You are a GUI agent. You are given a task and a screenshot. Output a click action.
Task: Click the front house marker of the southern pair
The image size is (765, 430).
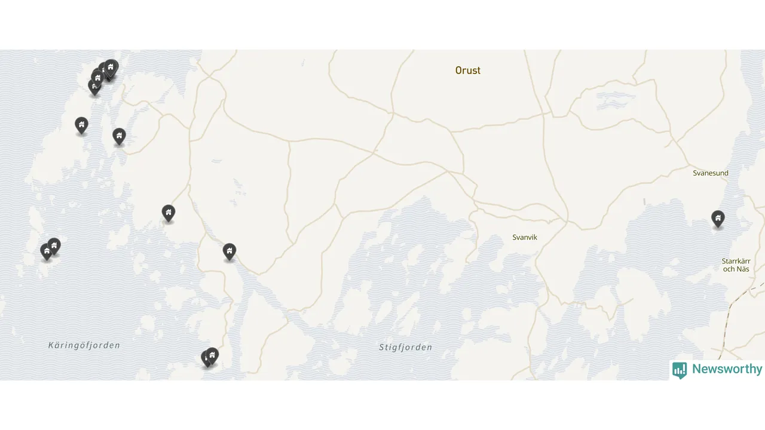click(212, 356)
